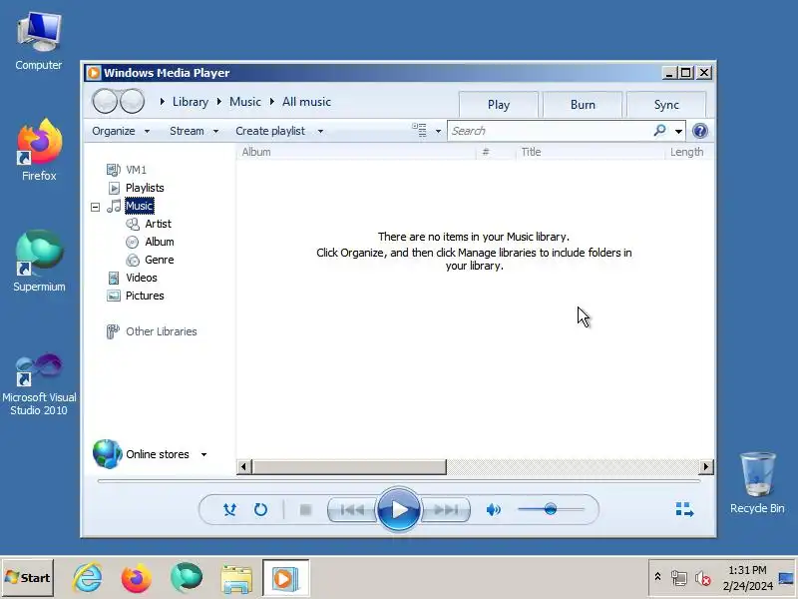The height and width of the screenshot is (599, 798).
Task: Click the horizontal scrollbar right arrow
Action: point(706,466)
